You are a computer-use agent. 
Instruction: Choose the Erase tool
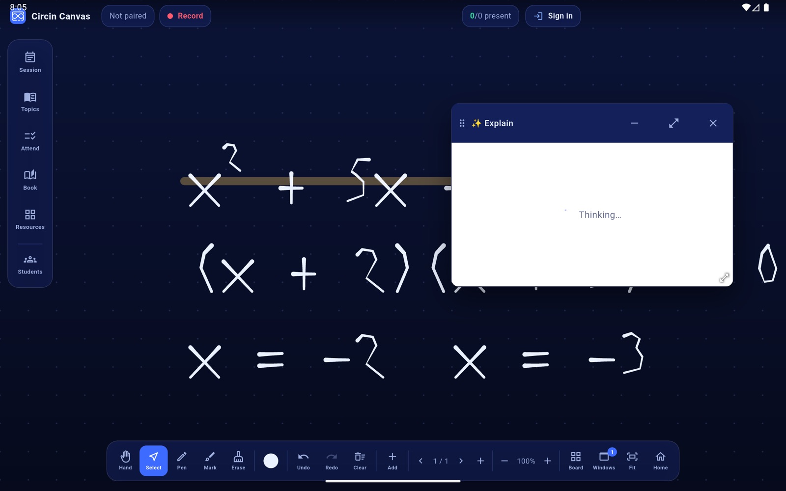238,461
